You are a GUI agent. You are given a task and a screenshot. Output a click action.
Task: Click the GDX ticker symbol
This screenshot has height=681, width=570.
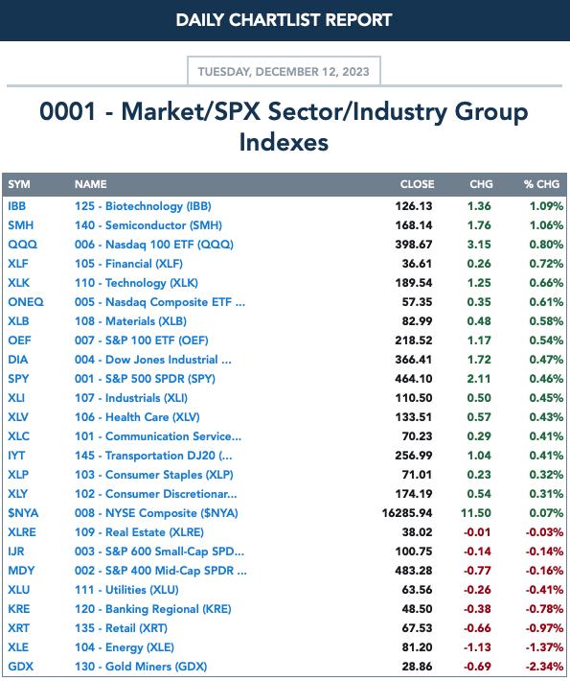coord(20,667)
